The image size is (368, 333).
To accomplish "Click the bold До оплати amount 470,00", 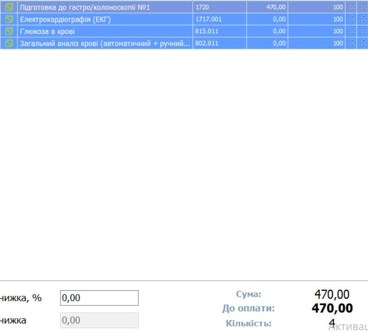I will click(332, 308).
